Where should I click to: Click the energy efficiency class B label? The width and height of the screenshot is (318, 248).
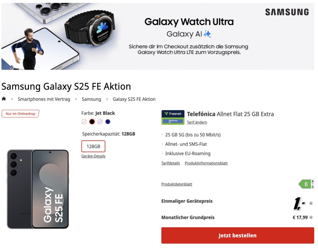[306, 184]
